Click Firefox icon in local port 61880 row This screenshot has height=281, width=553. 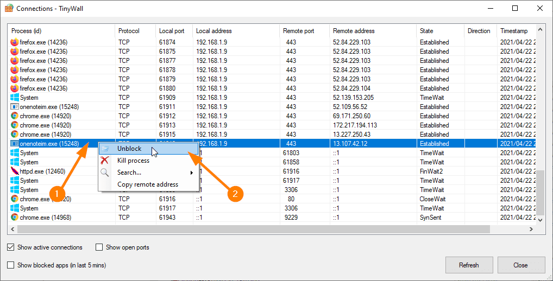15,88
